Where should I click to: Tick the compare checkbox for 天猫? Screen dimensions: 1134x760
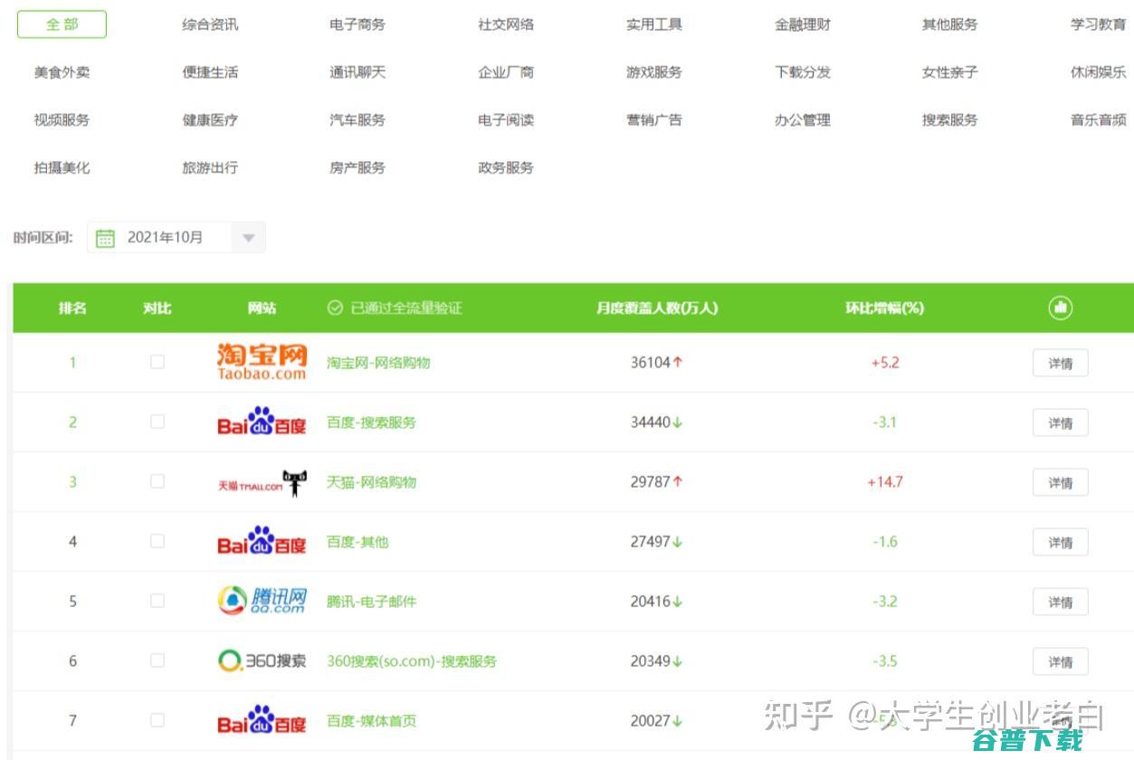[157, 481]
